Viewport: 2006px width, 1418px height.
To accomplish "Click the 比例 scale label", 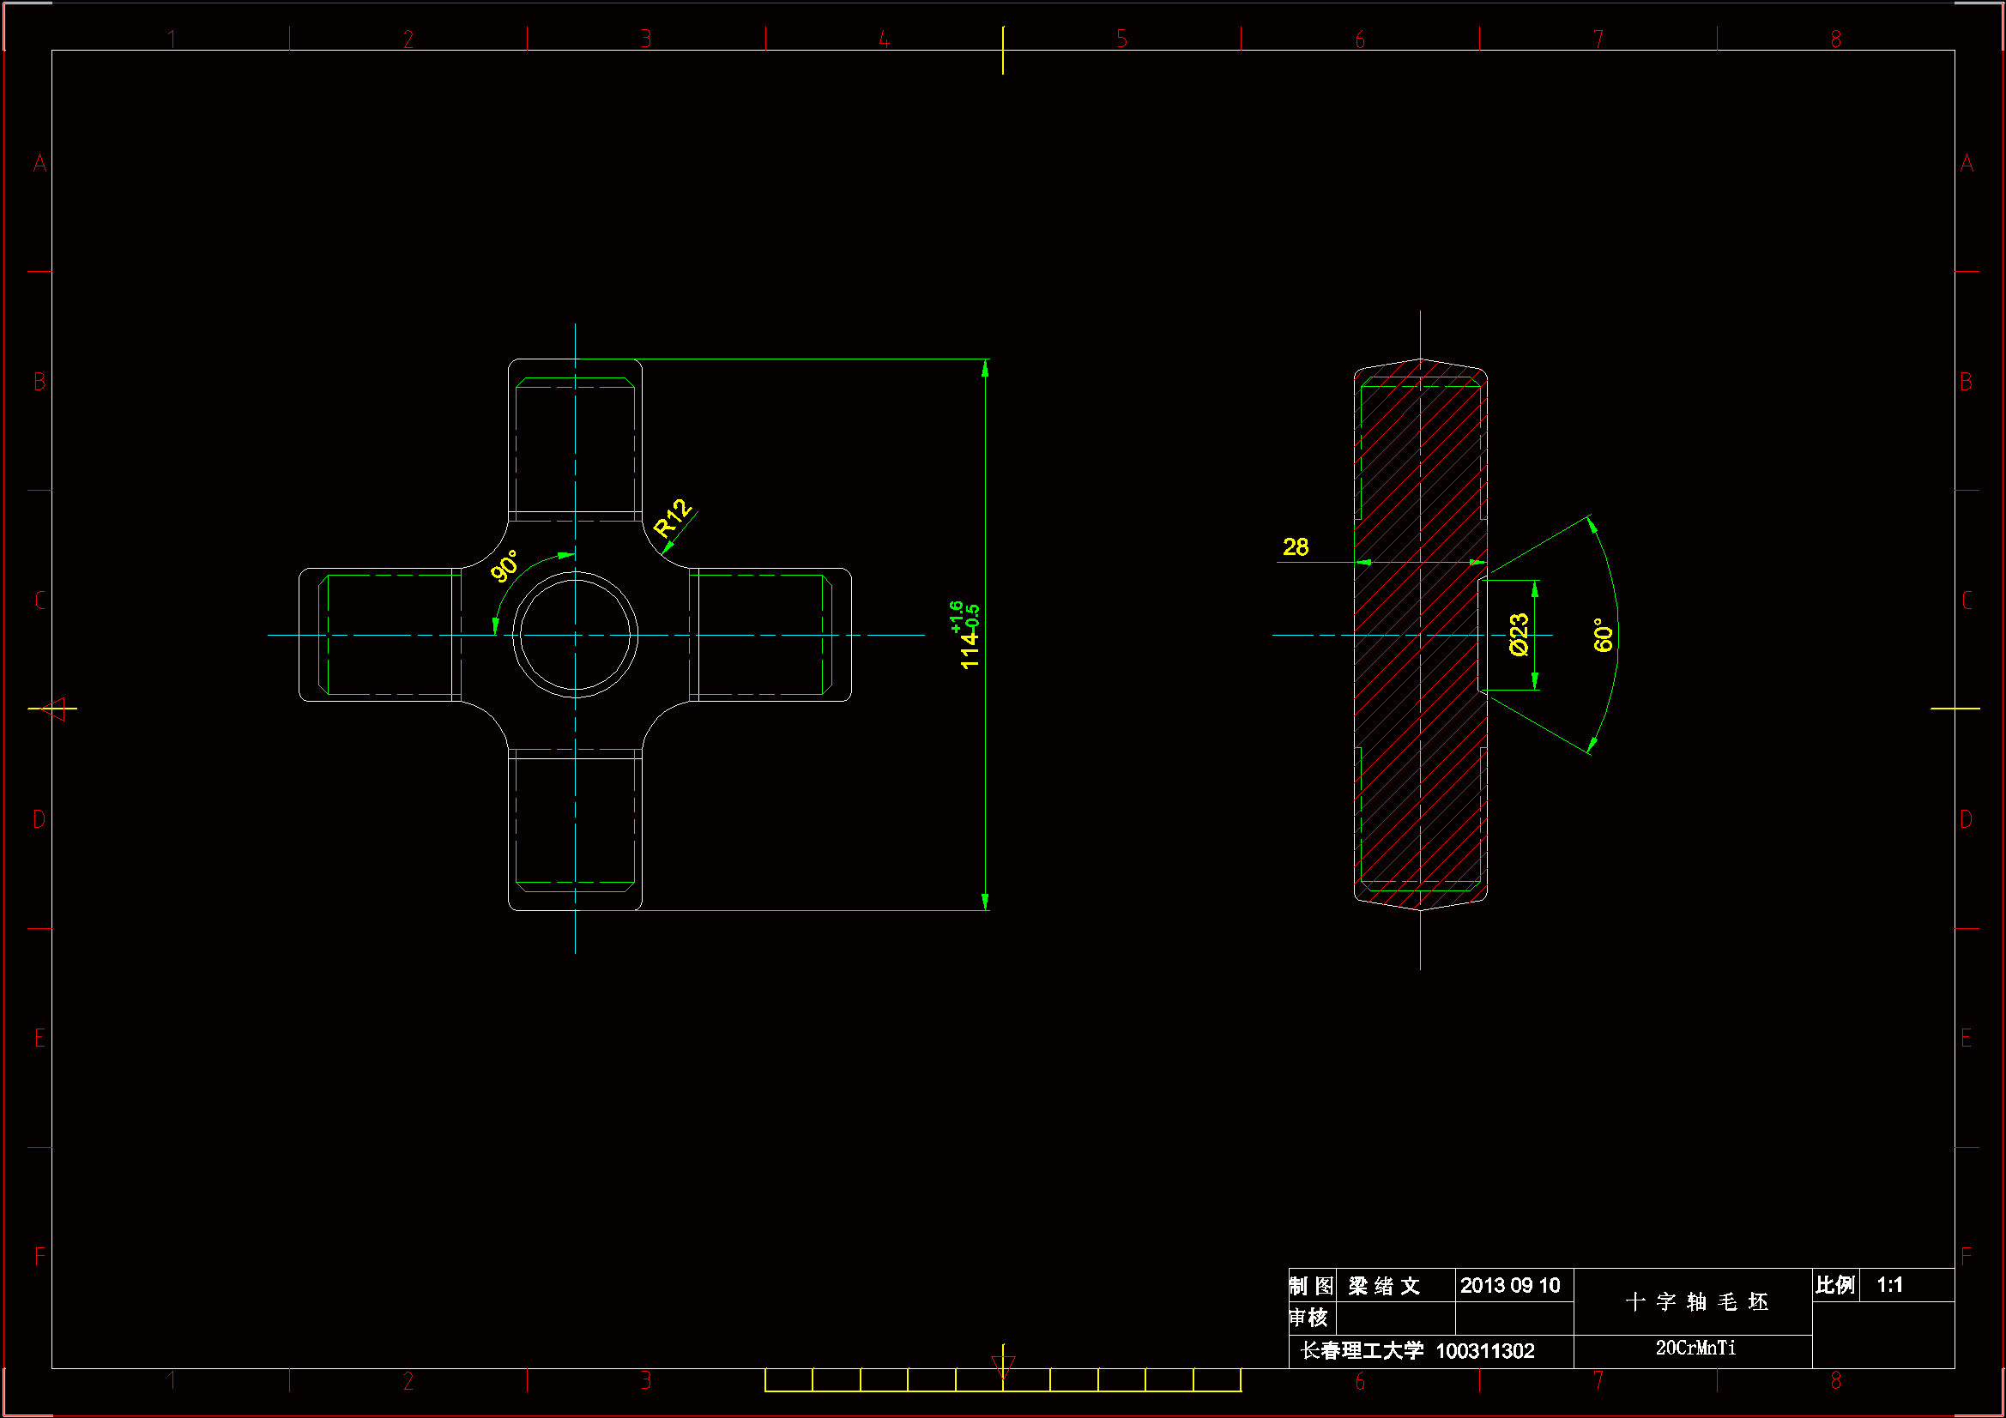I will point(1834,1285).
